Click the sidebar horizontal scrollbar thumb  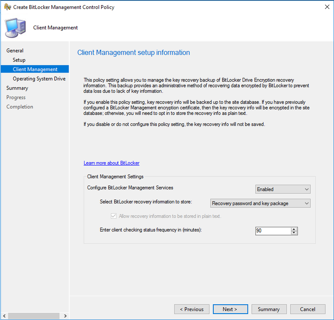tap(34, 316)
